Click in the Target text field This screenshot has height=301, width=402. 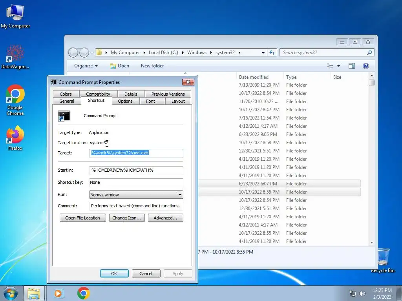[x=136, y=153]
